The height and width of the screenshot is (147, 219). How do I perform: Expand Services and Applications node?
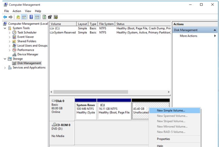(x=5, y=68)
